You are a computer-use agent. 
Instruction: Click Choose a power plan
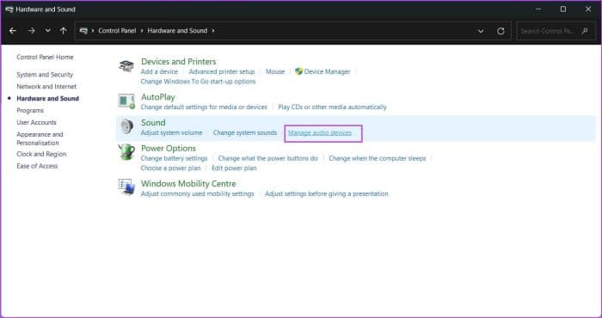pos(170,168)
